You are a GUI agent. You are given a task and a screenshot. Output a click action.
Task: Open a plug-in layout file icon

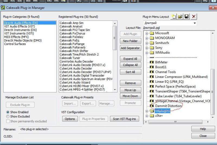coord(180,17)
